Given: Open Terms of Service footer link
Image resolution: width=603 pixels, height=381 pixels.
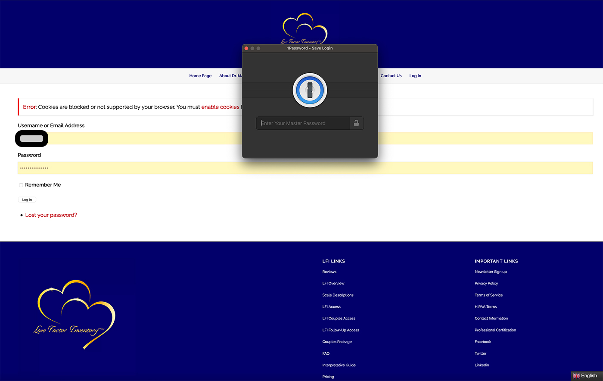Looking at the screenshot, I should click(x=489, y=295).
